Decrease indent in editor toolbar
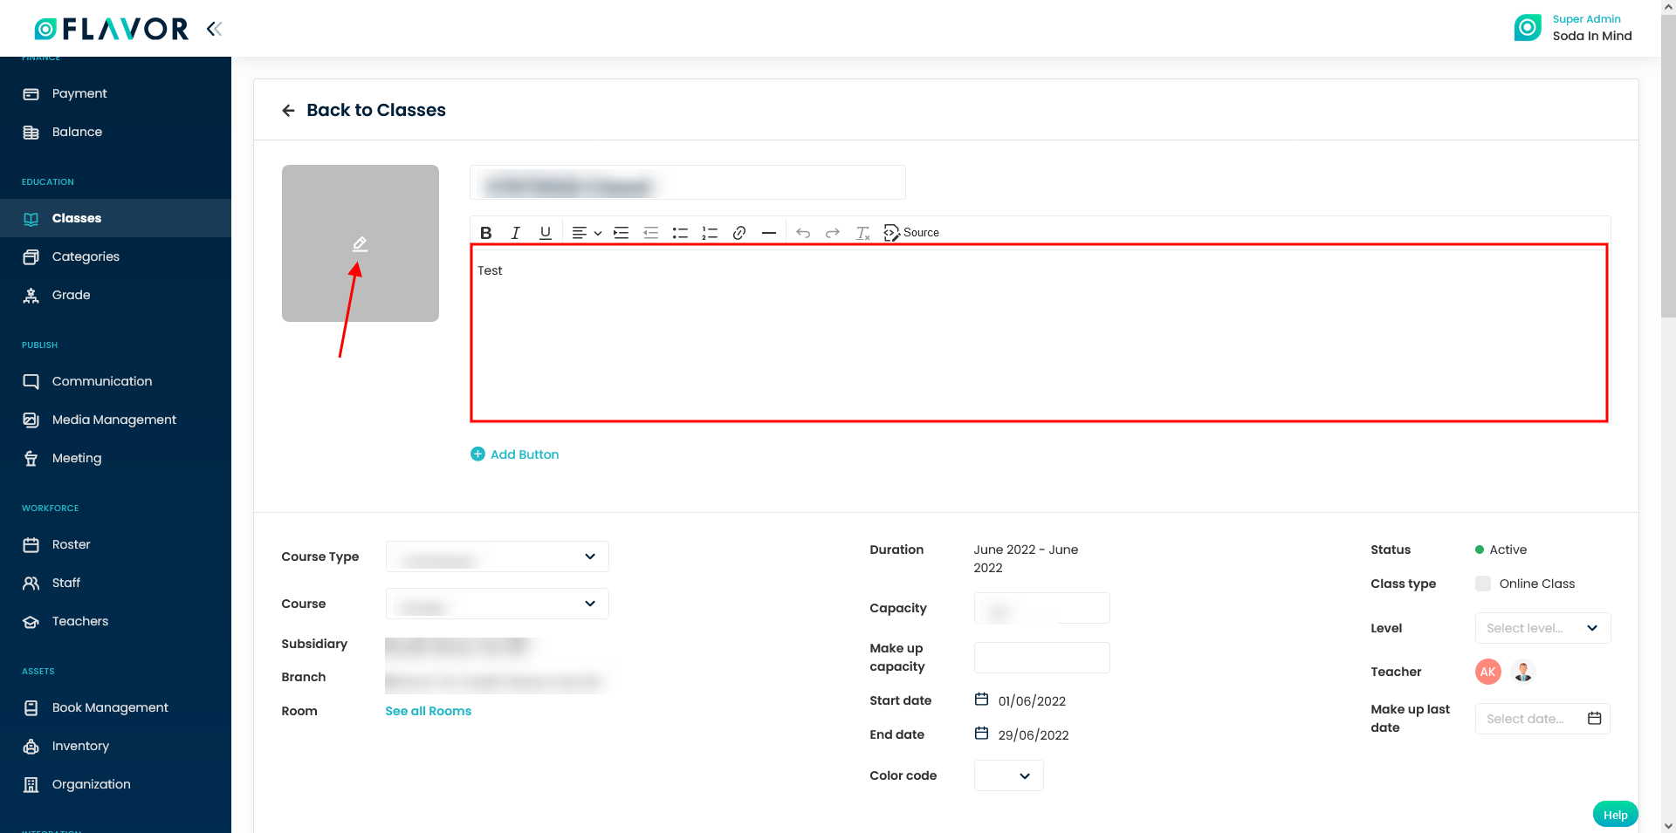The image size is (1676, 833). click(651, 233)
